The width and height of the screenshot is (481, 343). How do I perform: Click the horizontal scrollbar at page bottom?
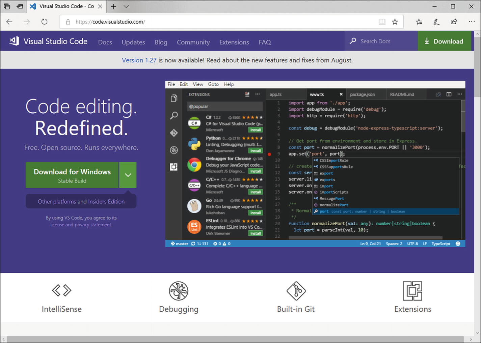236,339
